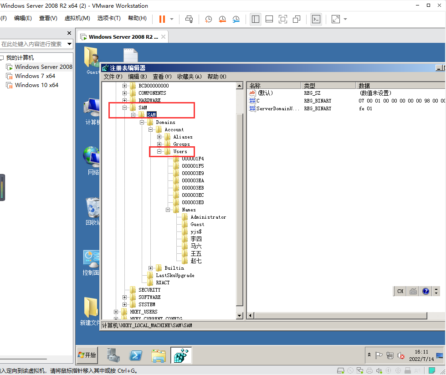
Task: Open stretch display dropdown arrow
Action: (x=345, y=19)
